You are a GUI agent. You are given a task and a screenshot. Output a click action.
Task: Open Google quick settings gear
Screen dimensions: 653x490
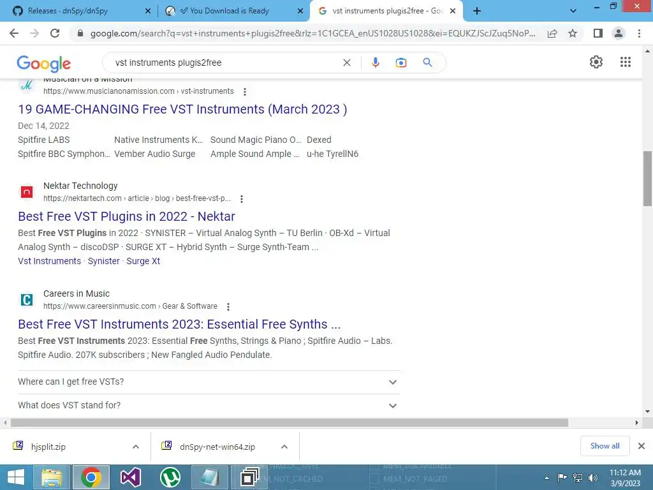tap(596, 62)
